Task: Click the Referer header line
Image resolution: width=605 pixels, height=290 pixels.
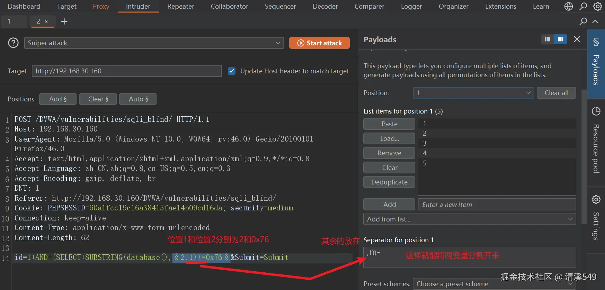Action: (145, 198)
